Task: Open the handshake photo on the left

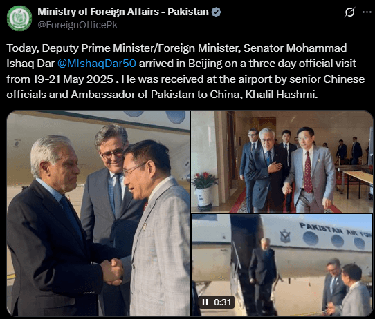Action: [98, 214]
